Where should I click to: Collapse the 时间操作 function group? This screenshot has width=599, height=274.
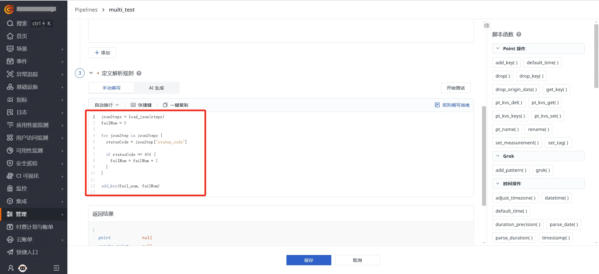click(498, 184)
